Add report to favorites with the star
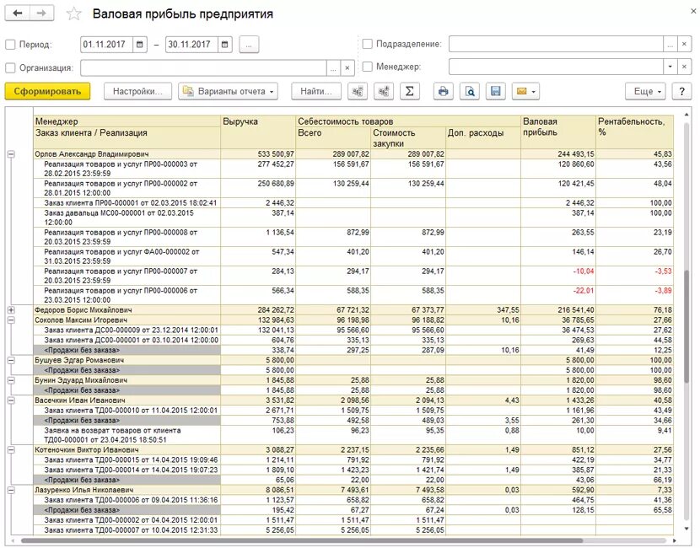Screen dimensions: 700x548 click(73, 13)
